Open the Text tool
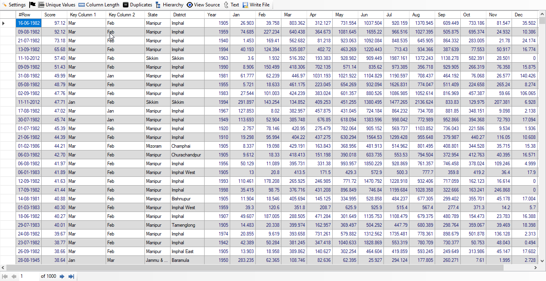Image resolution: width=546 pixels, height=281 pixels. coord(231,5)
